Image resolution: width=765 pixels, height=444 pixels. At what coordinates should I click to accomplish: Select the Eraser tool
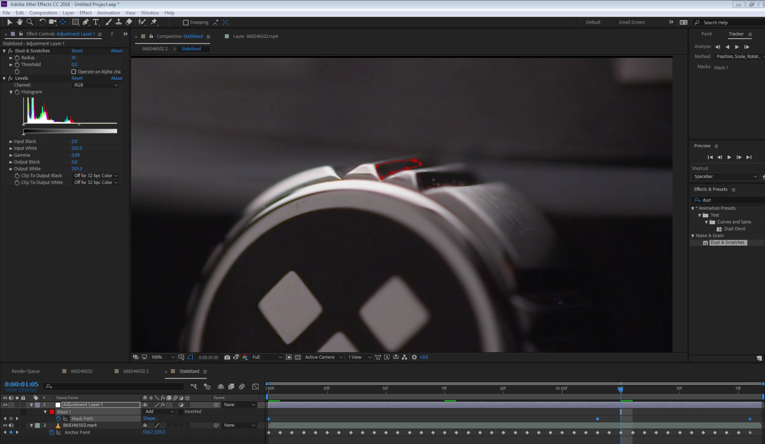(x=129, y=22)
